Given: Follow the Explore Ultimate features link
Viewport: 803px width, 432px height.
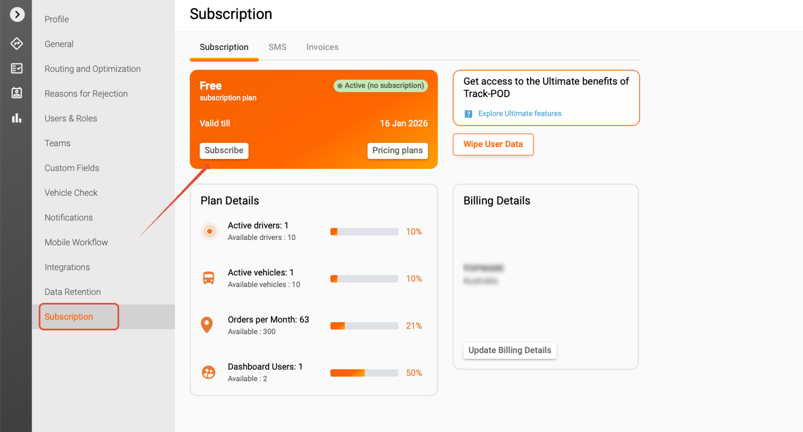Looking at the screenshot, I should pyautogui.click(x=520, y=114).
